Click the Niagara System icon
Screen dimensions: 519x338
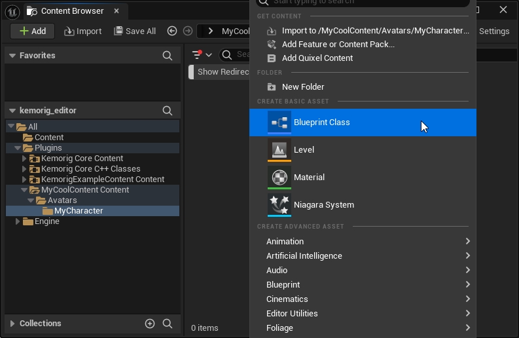pos(279,205)
